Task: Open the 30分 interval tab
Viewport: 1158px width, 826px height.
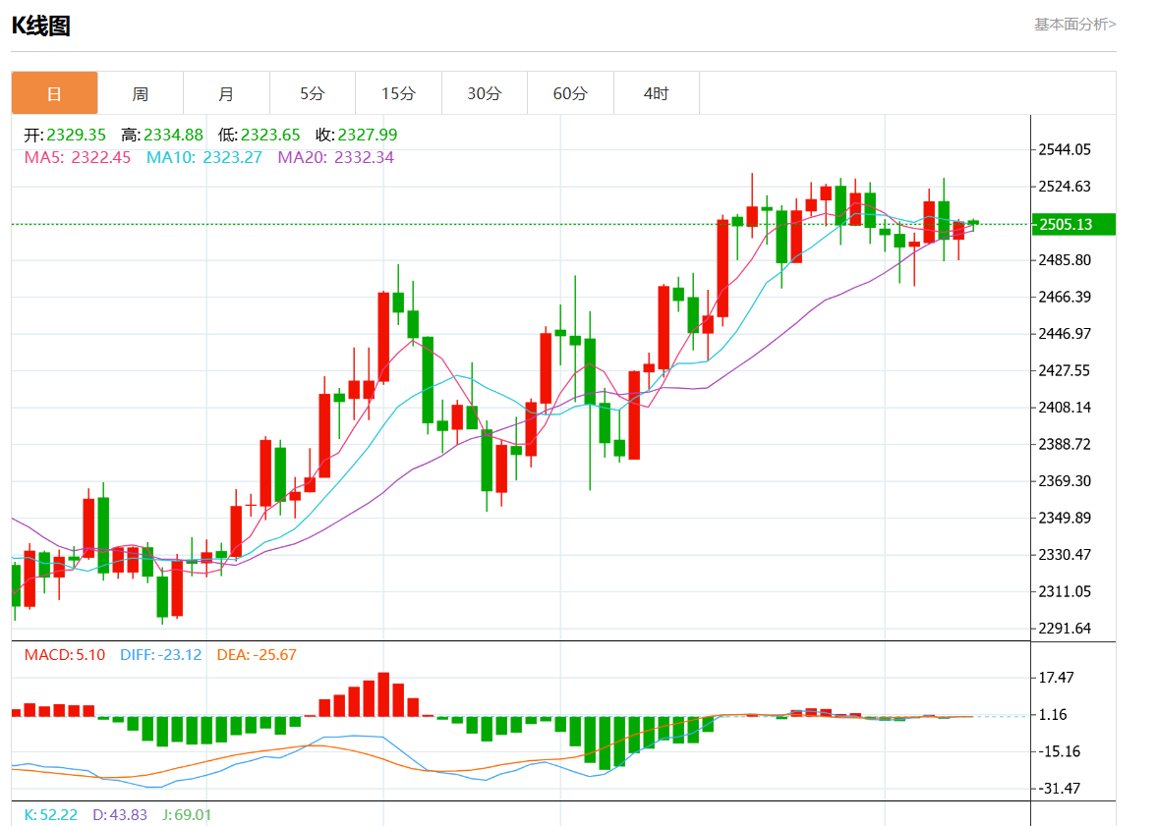Action: pos(485,93)
